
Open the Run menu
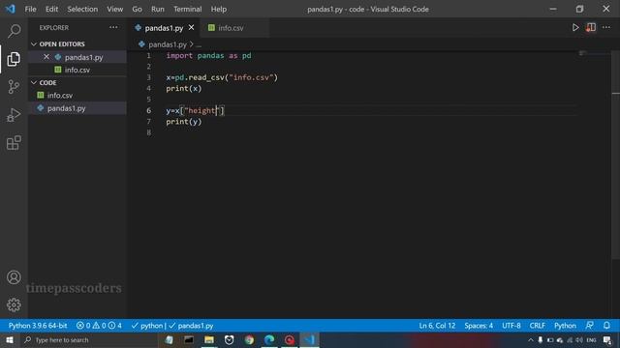pyautogui.click(x=157, y=9)
